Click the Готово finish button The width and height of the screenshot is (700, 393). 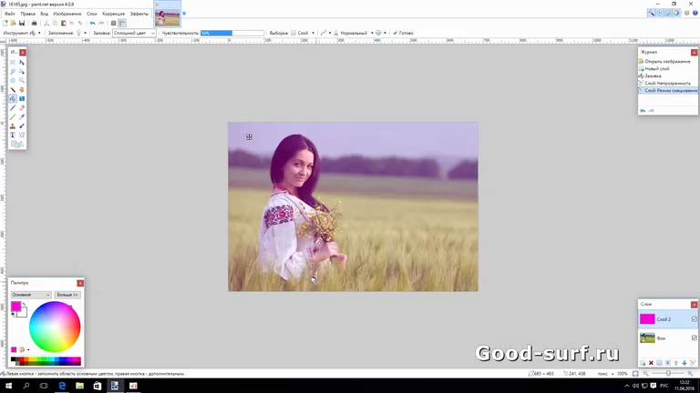(x=403, y=33)
